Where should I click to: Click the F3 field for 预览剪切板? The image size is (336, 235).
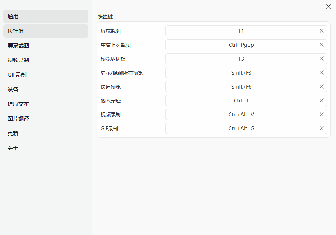[x=241, y=59]
